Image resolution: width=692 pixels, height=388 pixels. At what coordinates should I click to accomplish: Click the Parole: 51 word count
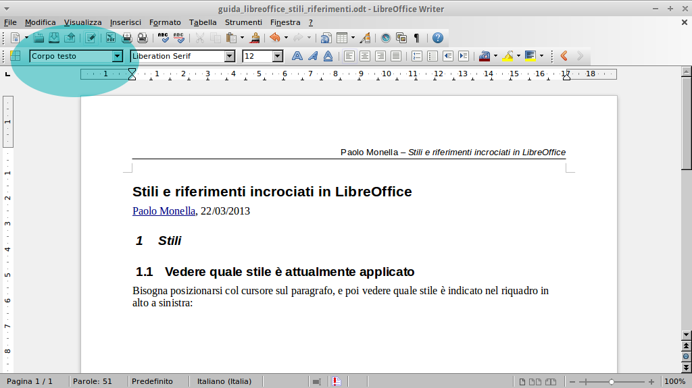coord(92,381)
